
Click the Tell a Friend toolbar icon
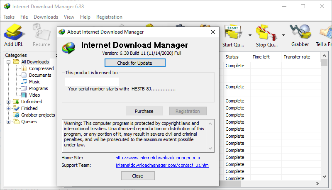click(x=326, y=32)
